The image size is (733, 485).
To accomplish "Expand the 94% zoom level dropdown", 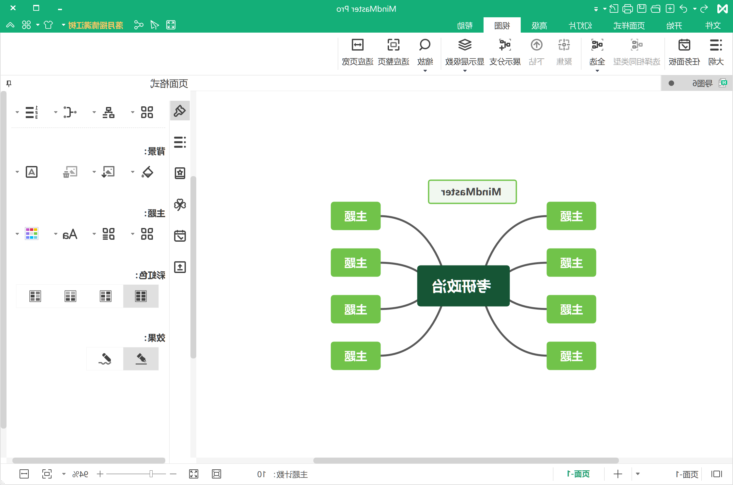I will 64,474.
